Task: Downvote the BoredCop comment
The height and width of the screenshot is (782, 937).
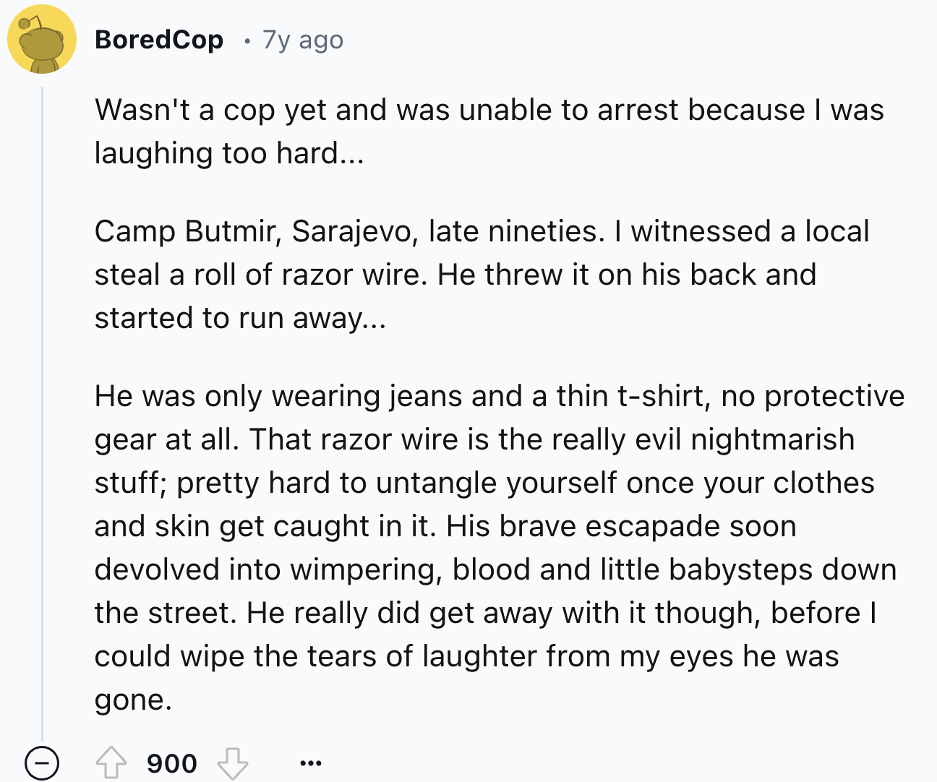Action: point(233,762)
